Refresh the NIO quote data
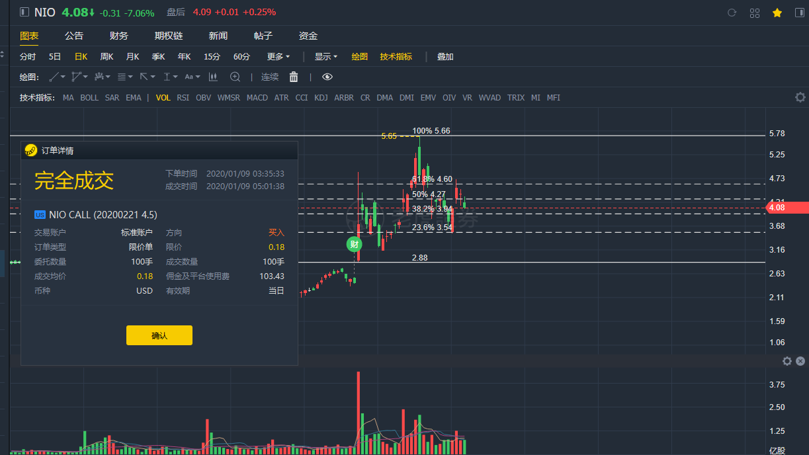 tap(732, 13)
